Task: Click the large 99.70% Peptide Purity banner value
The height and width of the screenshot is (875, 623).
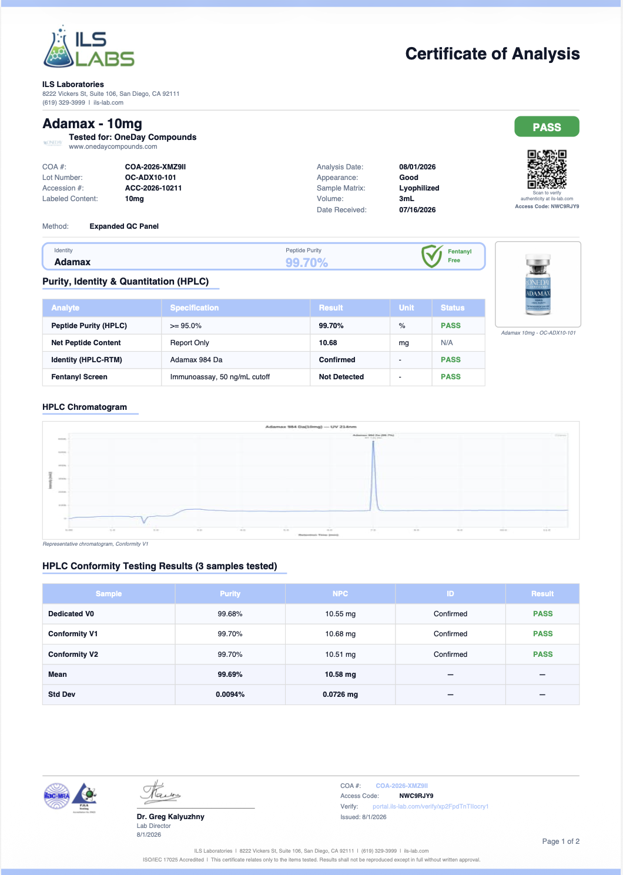Action: click(307, 263)
